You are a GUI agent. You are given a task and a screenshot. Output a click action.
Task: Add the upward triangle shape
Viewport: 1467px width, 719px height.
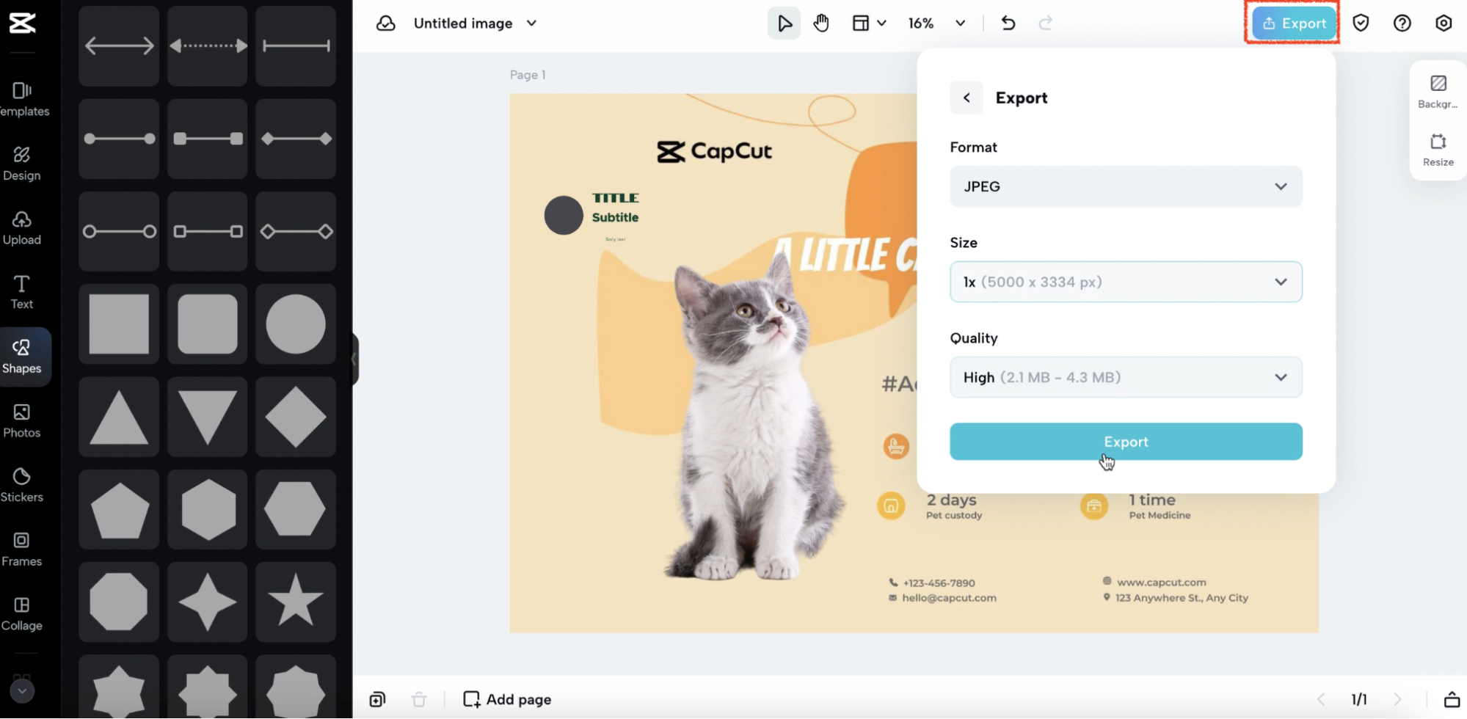point(119,417)
